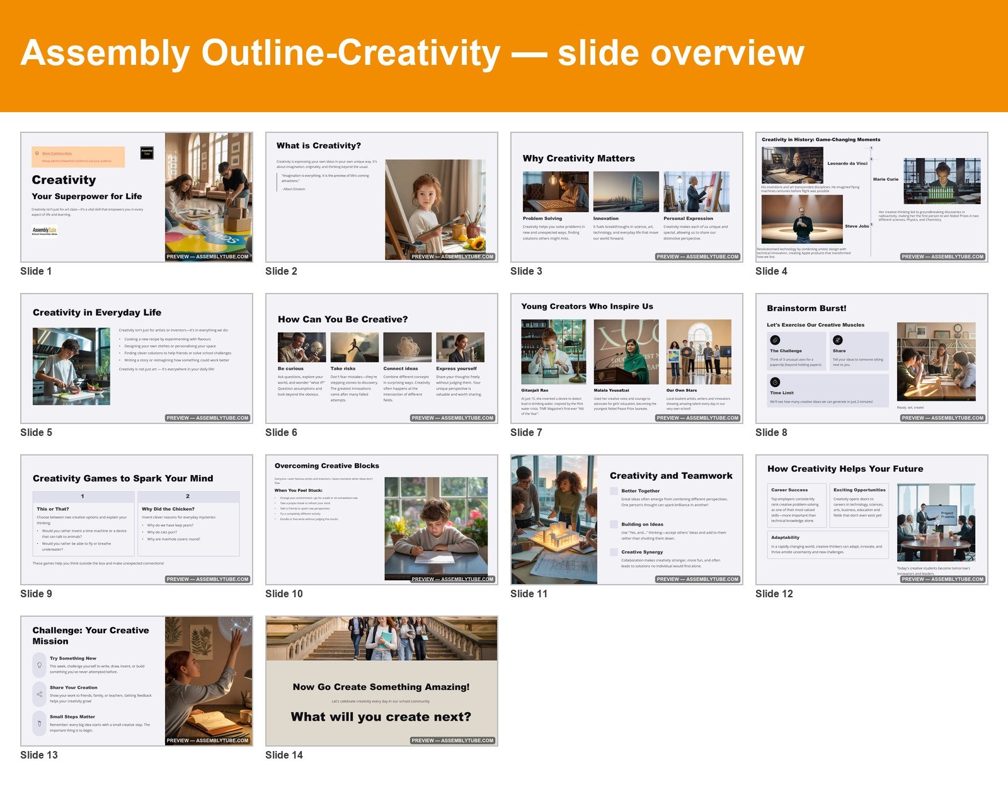Viewport: 1008px width, 797px height.
Task: Click the "Slide 11" label
Action: [x=529, y=593]
